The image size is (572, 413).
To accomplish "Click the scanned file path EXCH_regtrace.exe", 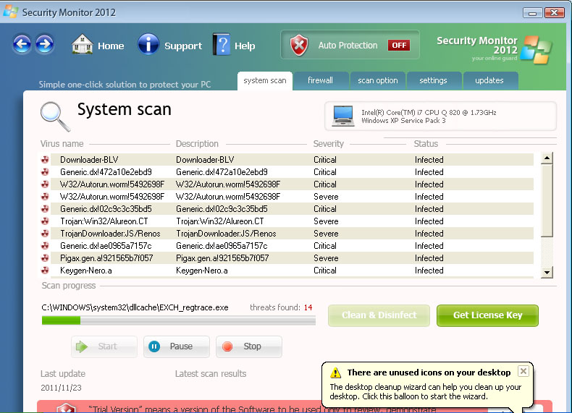I will point(135,307).
